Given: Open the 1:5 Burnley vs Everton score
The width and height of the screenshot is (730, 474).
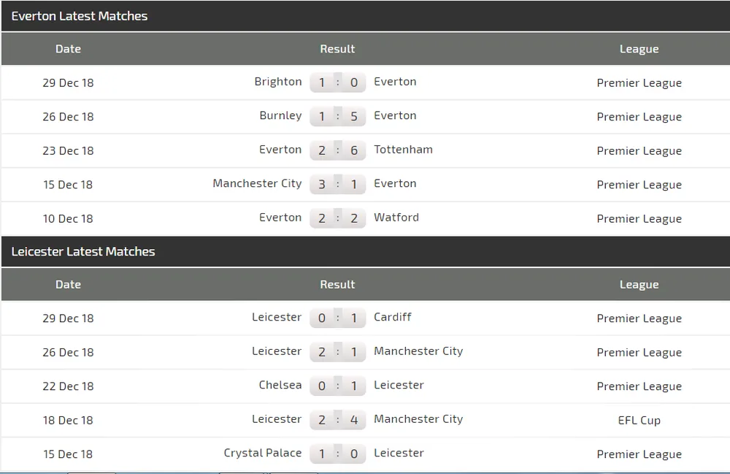Looking at the screenshot, I should click(x=337, y=116).
